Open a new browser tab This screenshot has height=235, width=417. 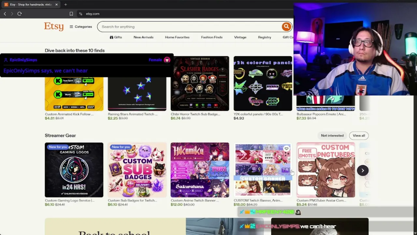65,5
